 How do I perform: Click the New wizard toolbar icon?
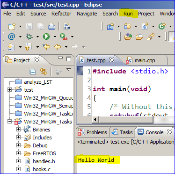[12, 26]
